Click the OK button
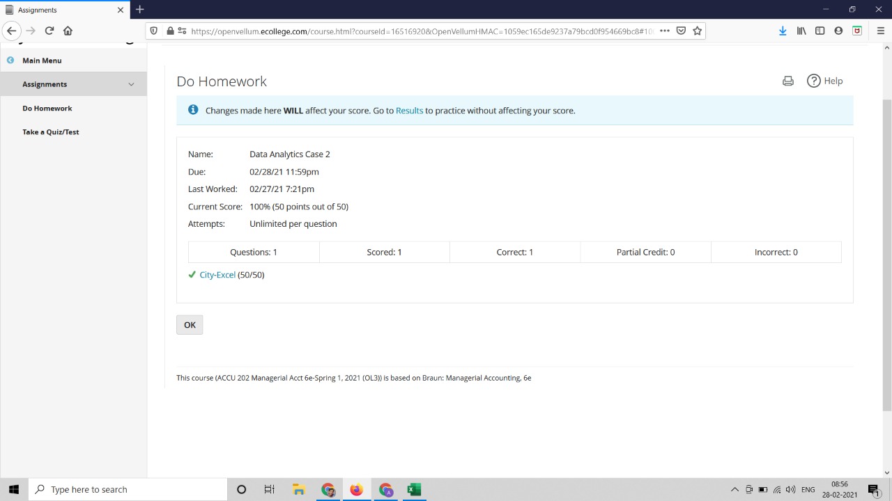 (x=190, y=325)
